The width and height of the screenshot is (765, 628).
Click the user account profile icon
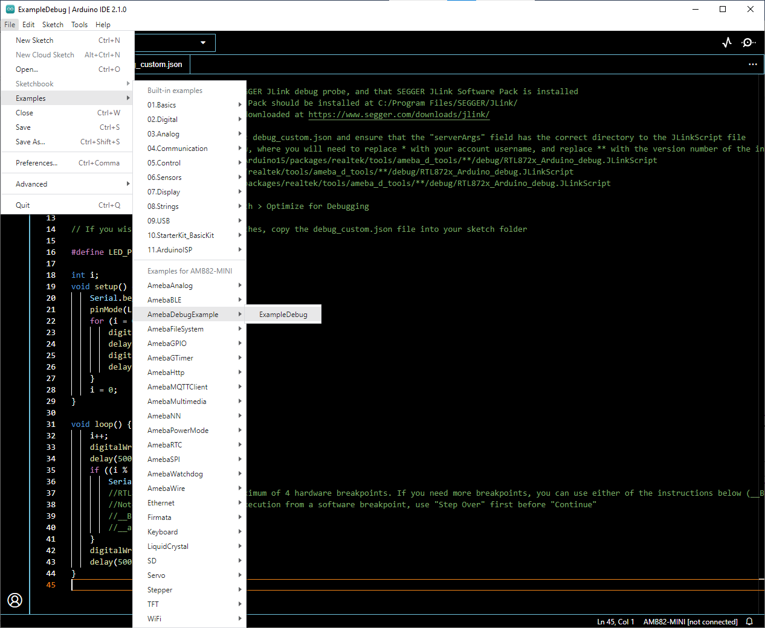pyautogui.click(x=15, y=600)
